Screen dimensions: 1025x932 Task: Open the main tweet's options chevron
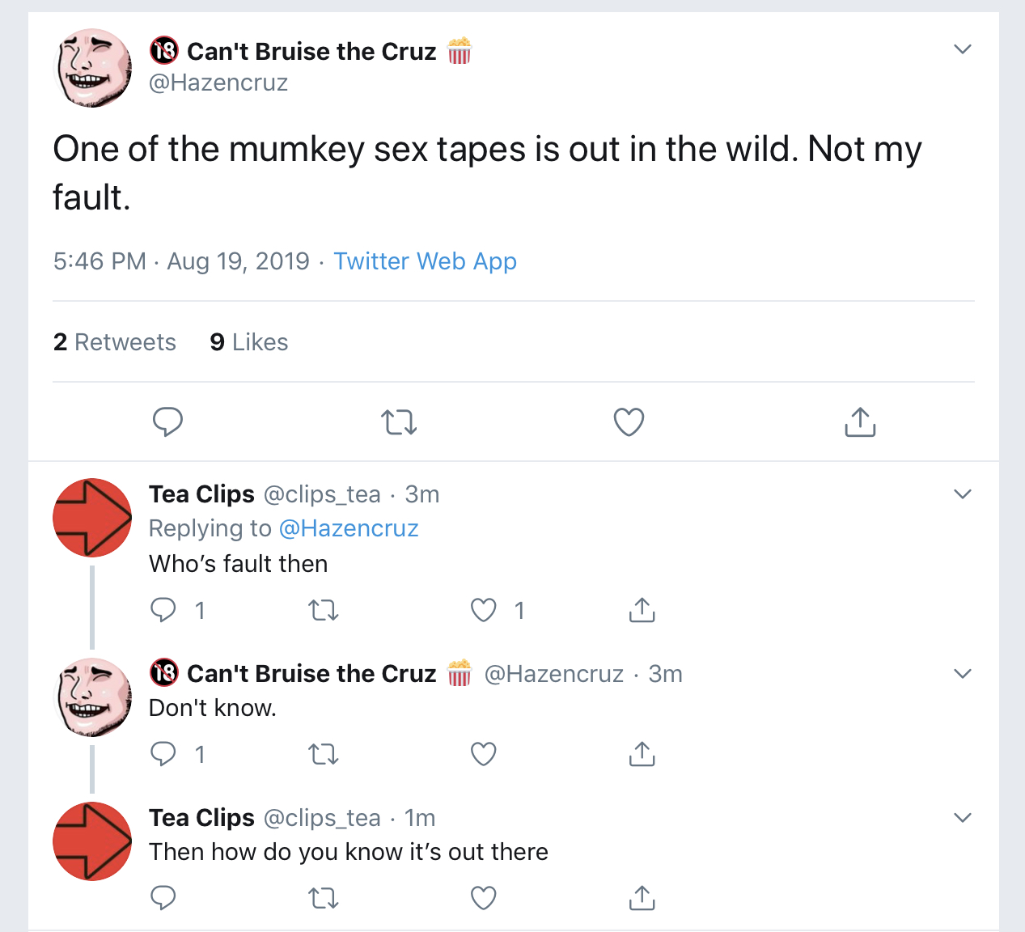(x=962, y=49)
